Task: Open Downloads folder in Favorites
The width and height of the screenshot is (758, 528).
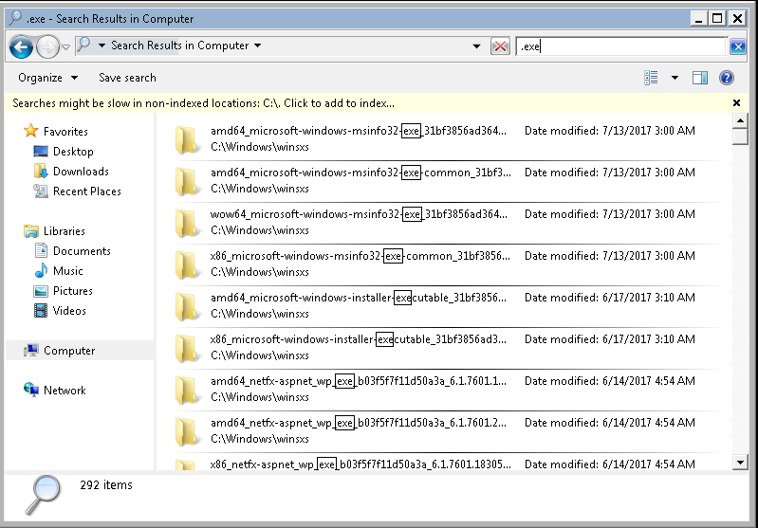Action: pos(81,171)
